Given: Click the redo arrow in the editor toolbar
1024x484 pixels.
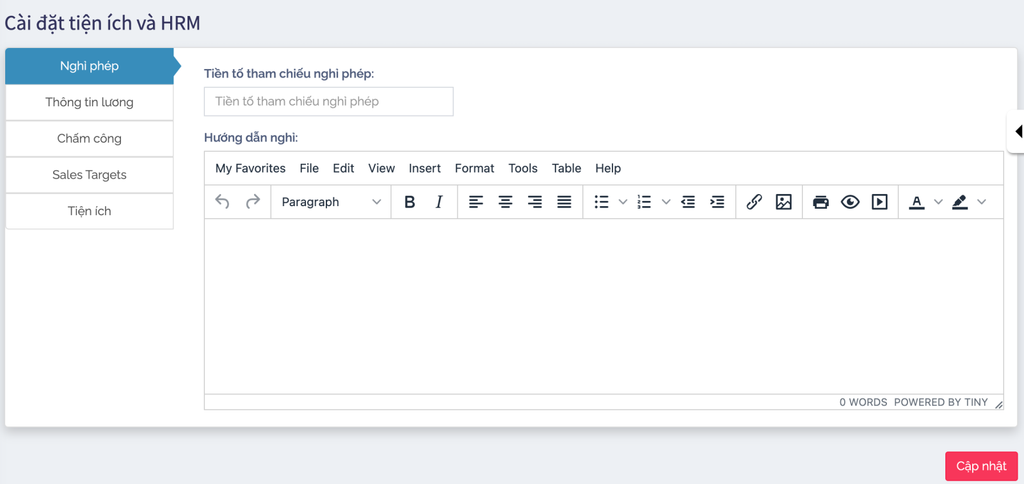Looking at the screenshot, I should point(253,202).
